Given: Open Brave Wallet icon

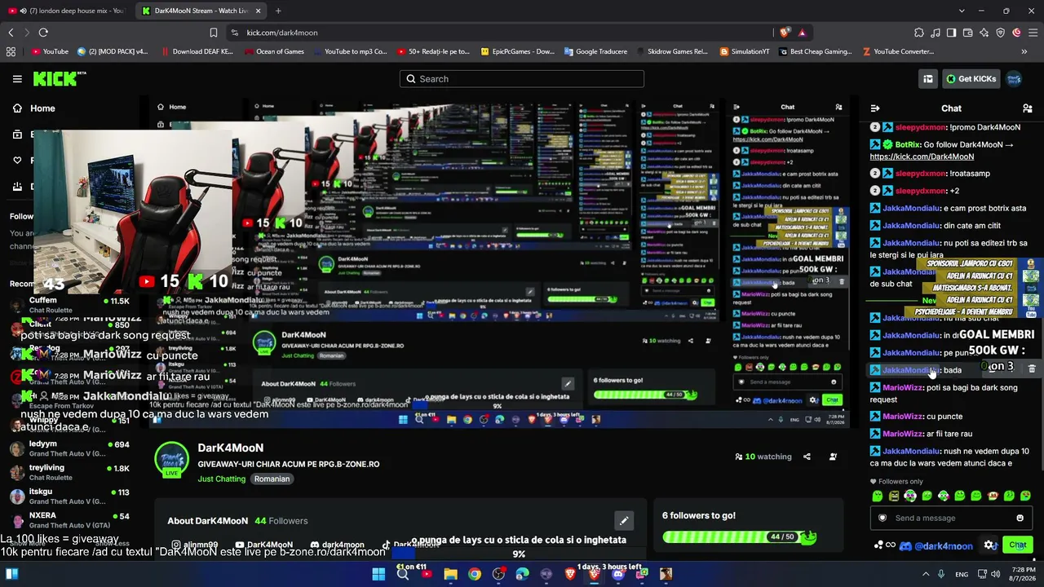Looking at the screenshot, I should pyautogui.click(x=968, y=33).
